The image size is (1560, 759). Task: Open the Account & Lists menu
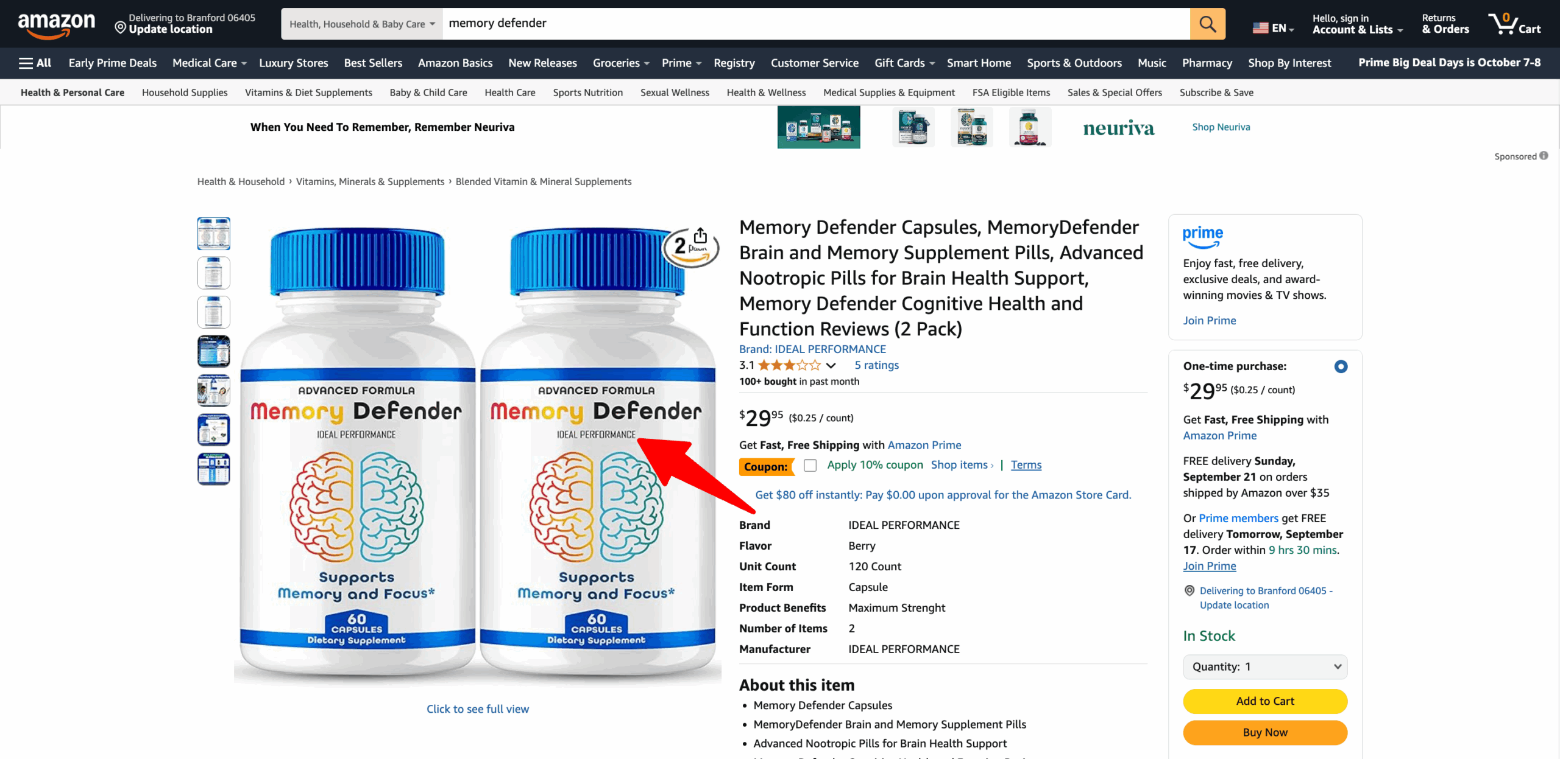pyautogui.click(x=1357, y=24)
